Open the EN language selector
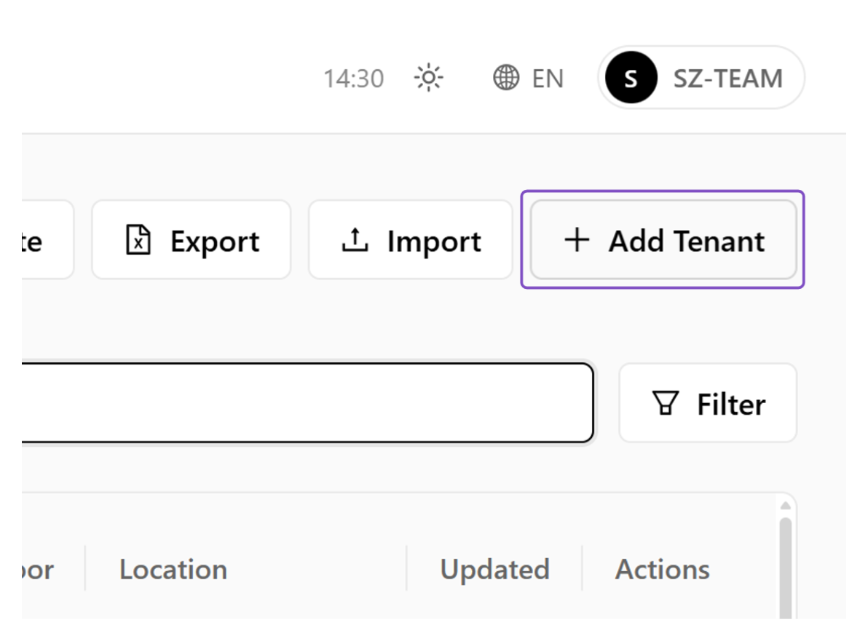 click(528, 78)
